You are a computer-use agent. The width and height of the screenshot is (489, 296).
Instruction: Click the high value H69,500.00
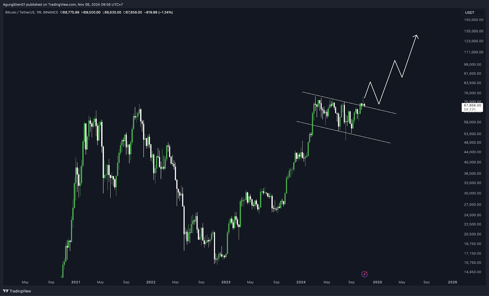pos(91,13)
